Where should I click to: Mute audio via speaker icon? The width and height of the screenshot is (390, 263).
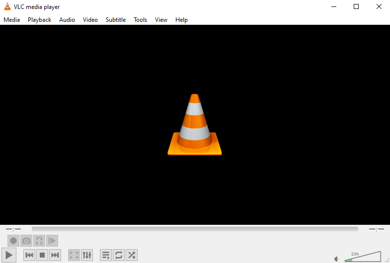[336, 259]
